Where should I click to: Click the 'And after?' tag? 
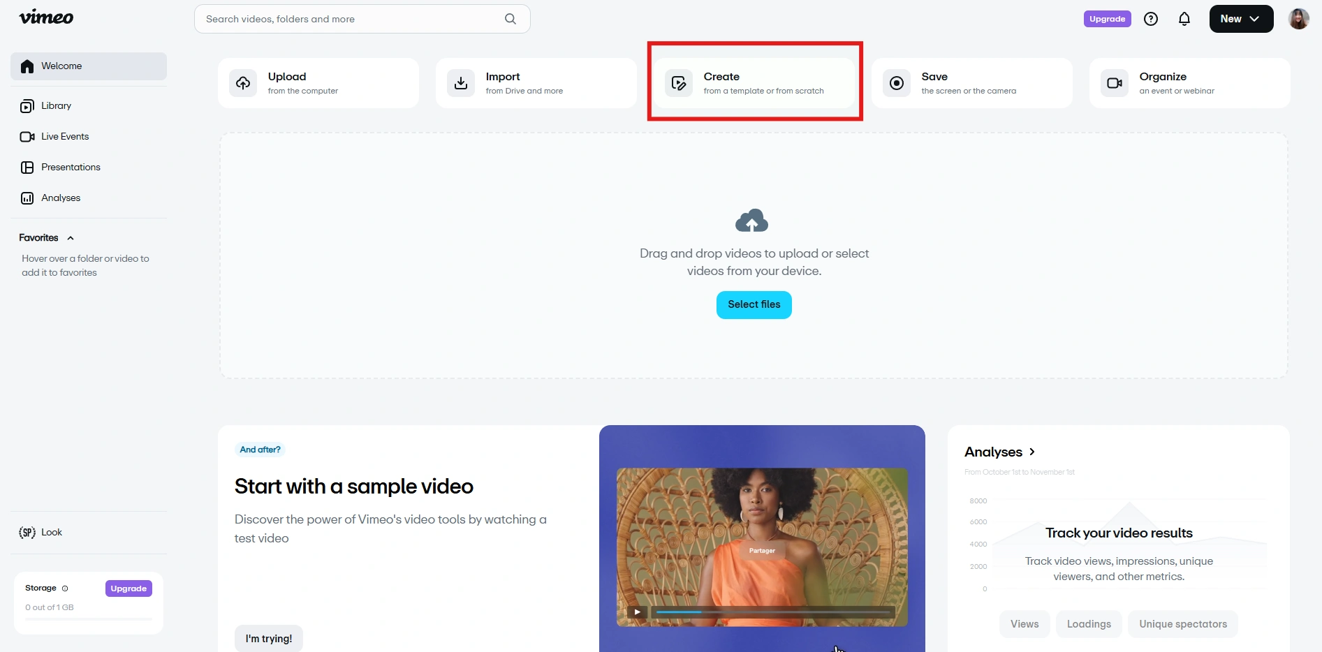coord(260,450)
